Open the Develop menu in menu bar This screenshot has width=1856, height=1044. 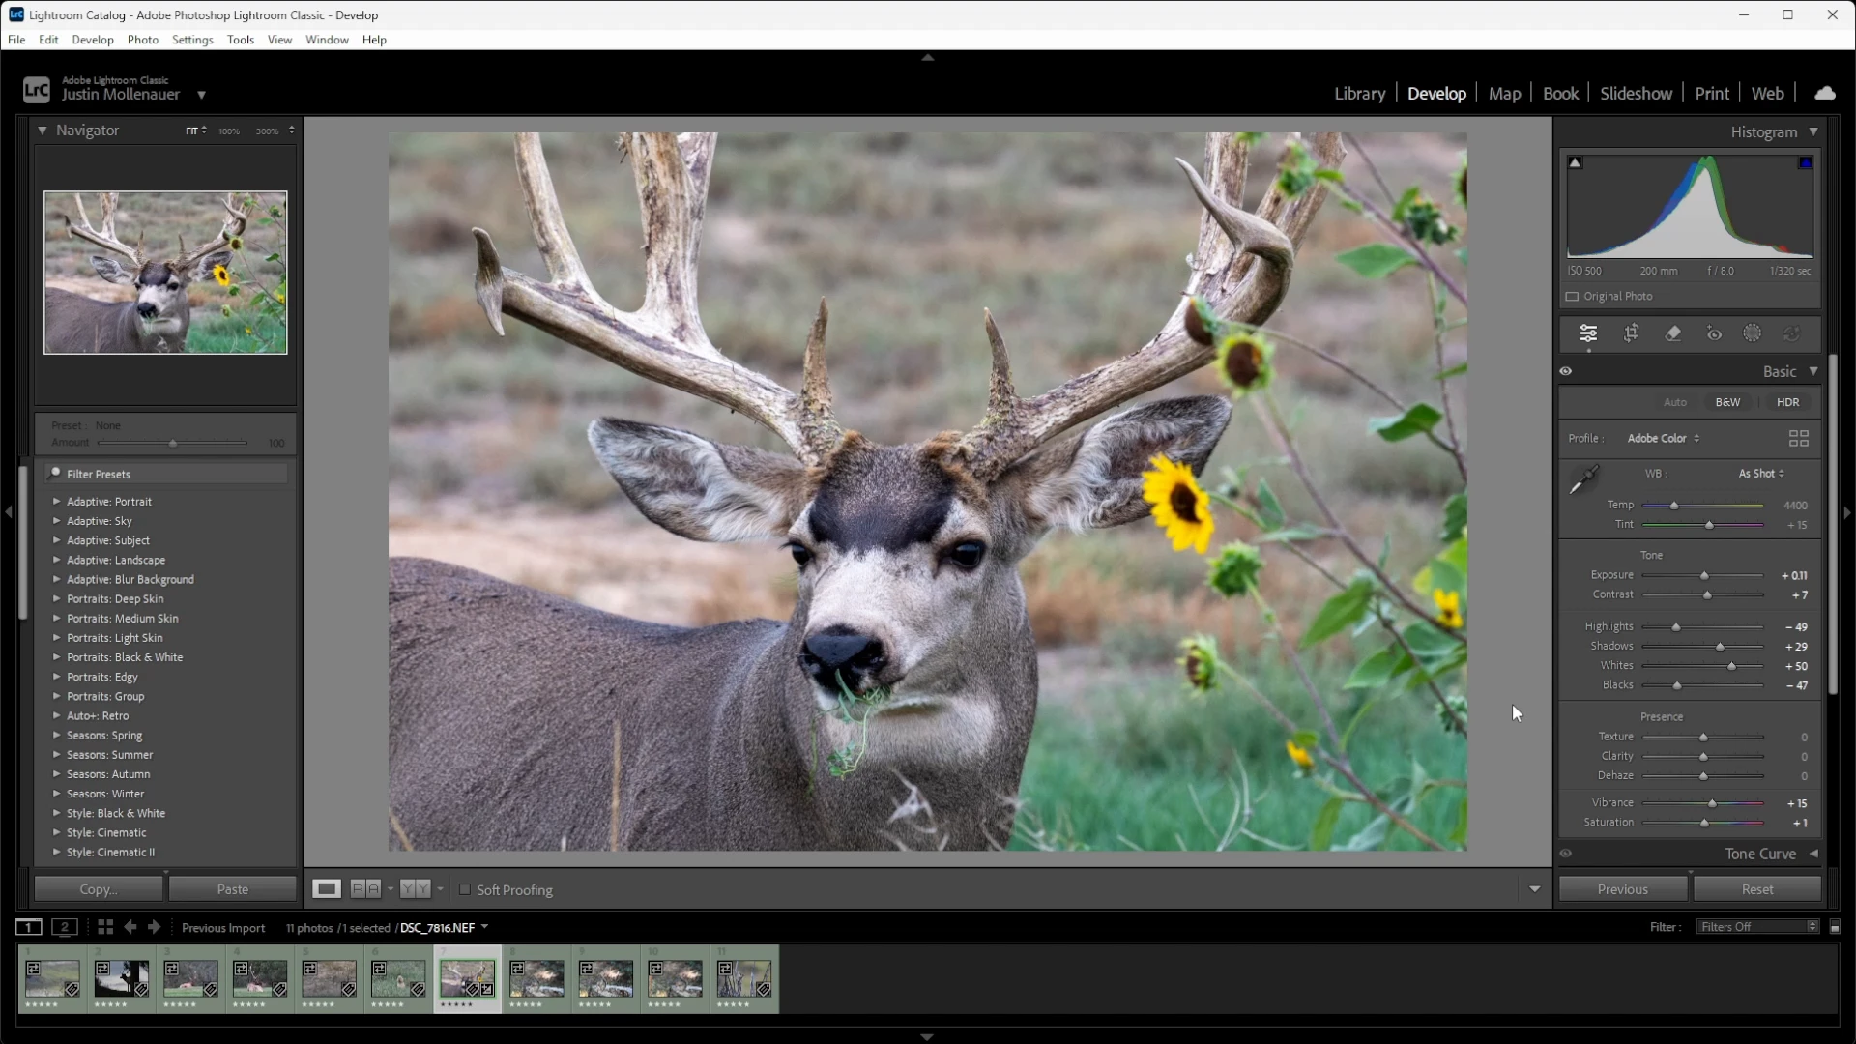[93, 40]
